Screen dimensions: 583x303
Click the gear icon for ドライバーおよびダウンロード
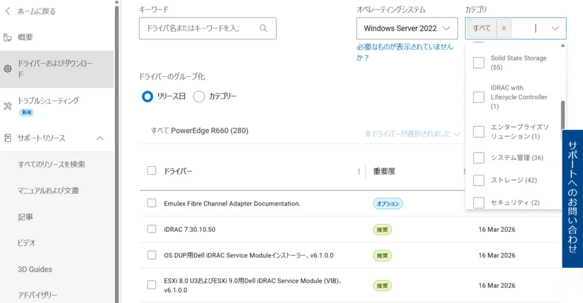[8, 69]
